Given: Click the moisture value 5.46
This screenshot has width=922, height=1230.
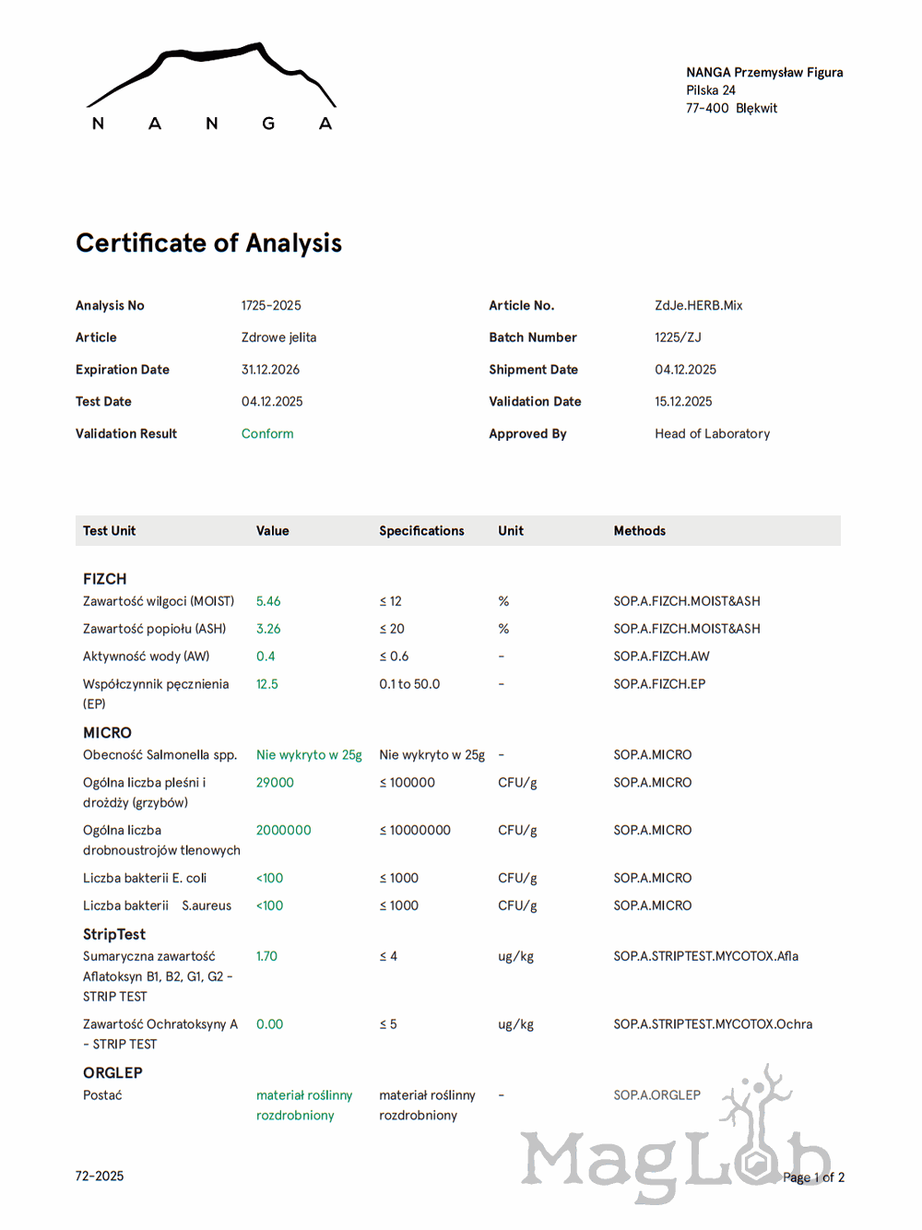Looking at the screenshot, I should point(268,601).
